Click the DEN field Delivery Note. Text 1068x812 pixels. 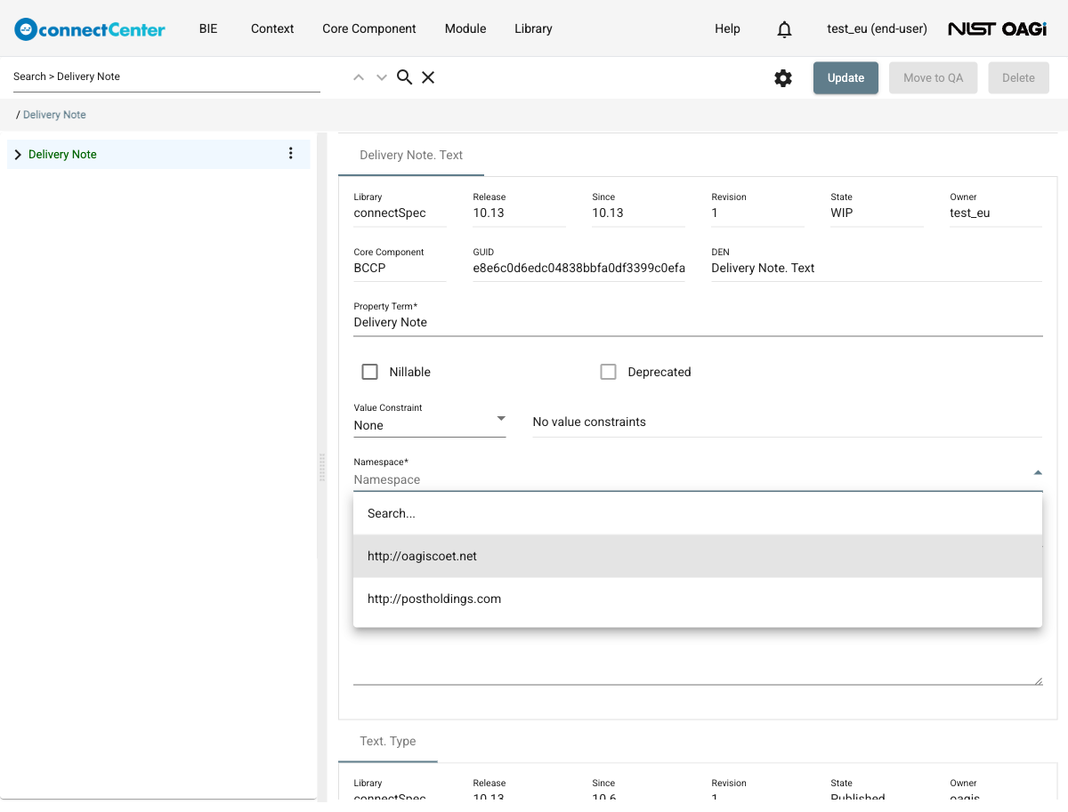pyautogui.click(x=877, y=268)
